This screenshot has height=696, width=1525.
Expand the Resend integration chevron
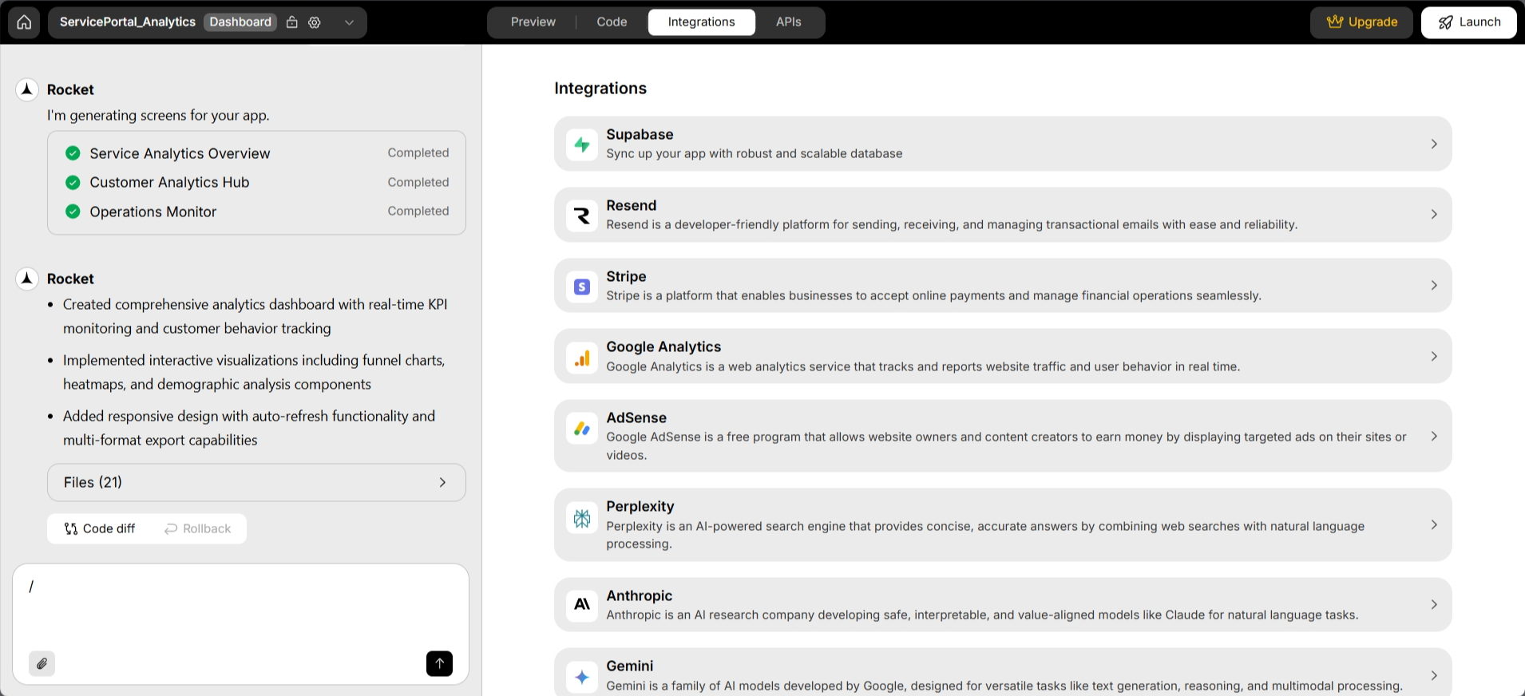[x=1434, y=215]
